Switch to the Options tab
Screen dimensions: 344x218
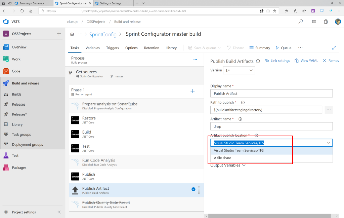(x=131, y=48)
